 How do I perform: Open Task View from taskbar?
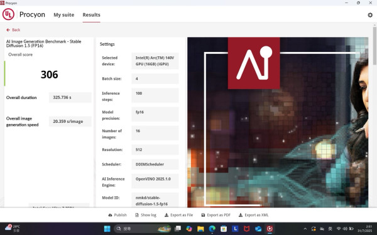[178, 229]
